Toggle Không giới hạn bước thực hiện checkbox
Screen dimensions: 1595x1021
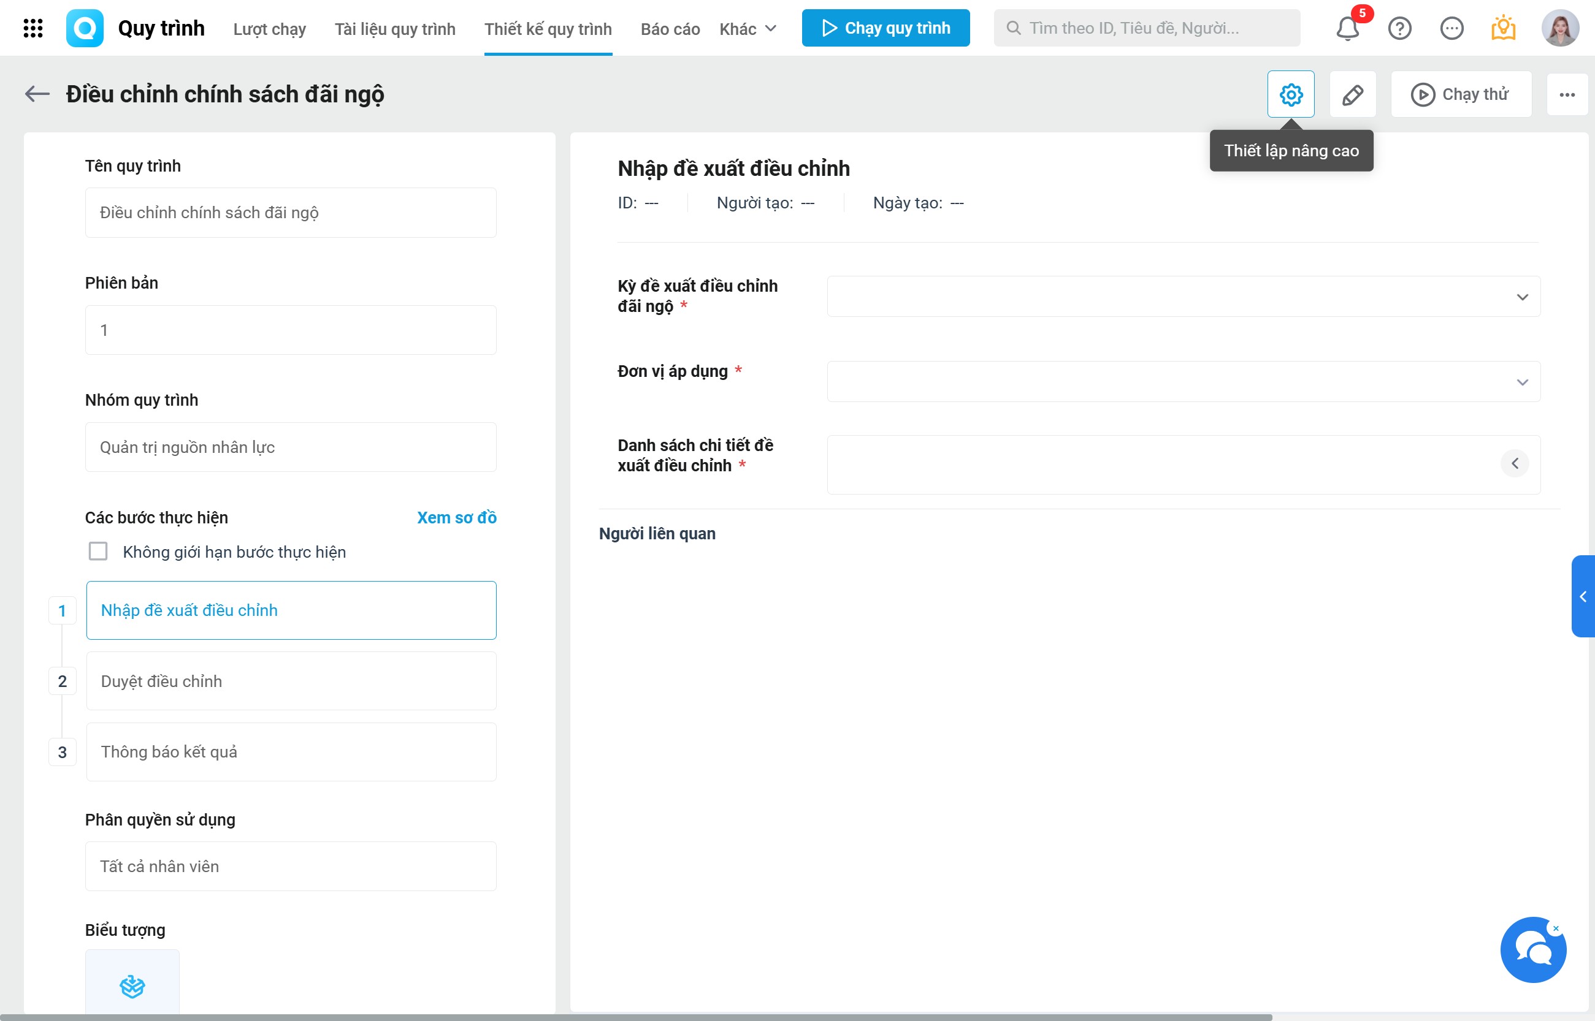(98, 552)
